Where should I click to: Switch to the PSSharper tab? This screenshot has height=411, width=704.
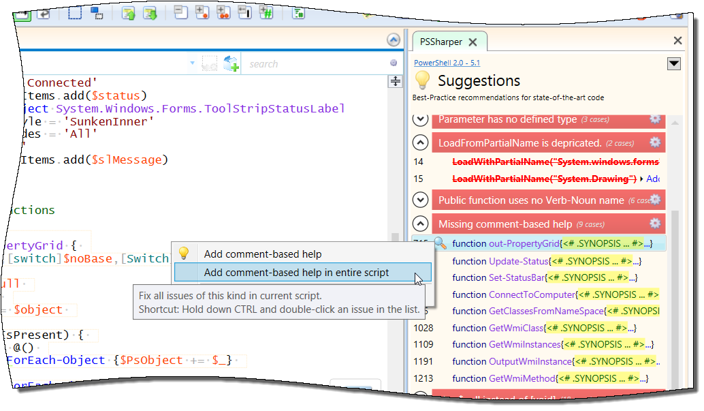[441, 42]
